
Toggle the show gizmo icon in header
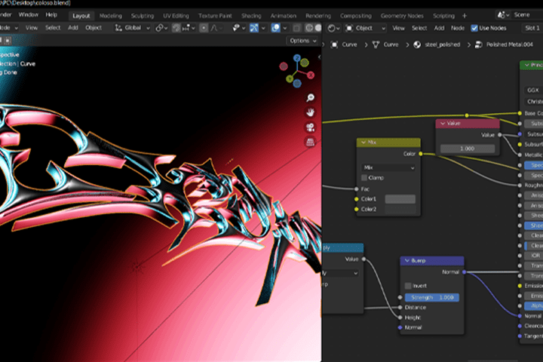pyautogui.click(x=254, y=28)
